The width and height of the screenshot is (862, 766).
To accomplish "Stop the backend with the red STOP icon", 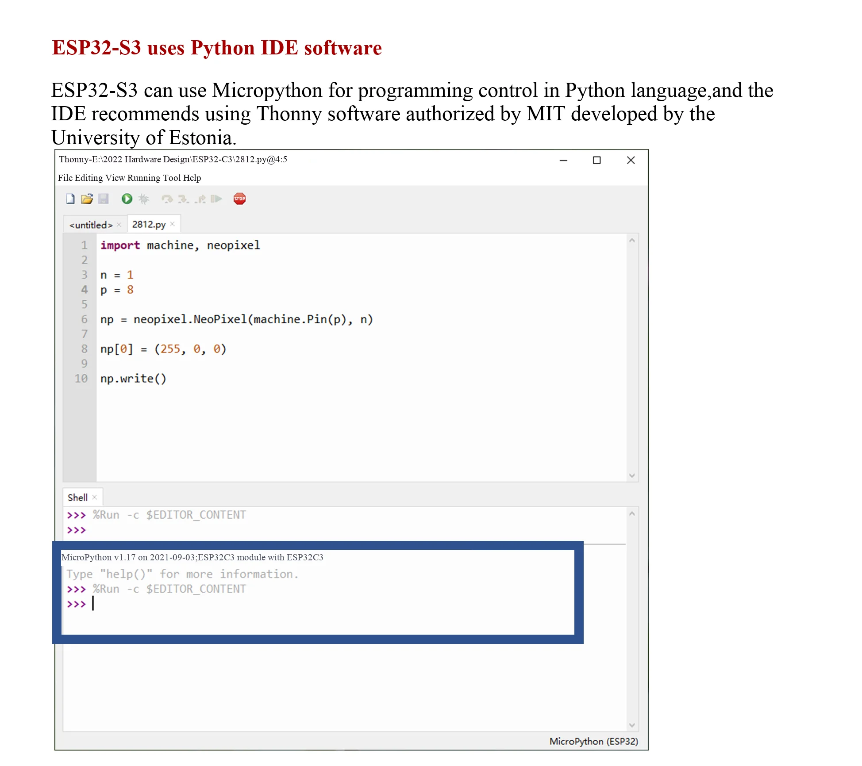I will (x=240, y=199).
